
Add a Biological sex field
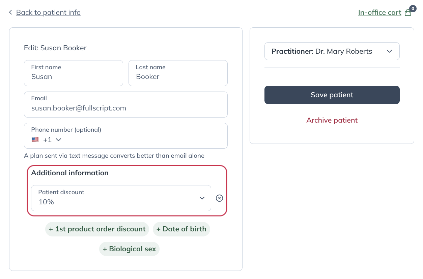click(129, 249)
